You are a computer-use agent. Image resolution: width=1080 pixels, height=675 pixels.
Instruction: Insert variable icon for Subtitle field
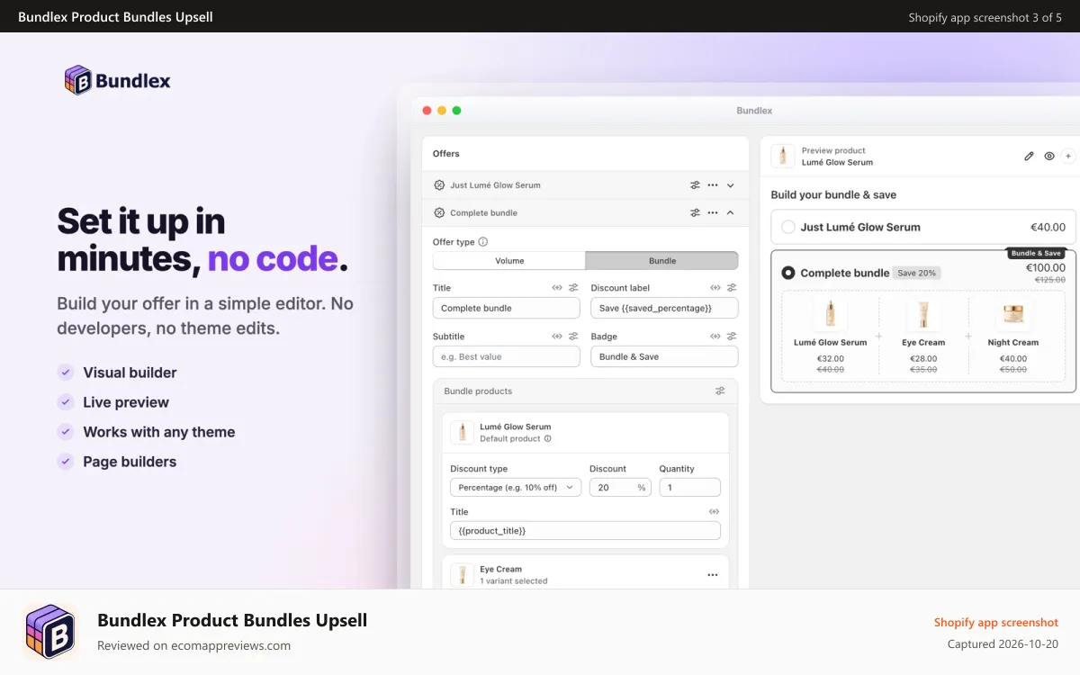point(557,337)
